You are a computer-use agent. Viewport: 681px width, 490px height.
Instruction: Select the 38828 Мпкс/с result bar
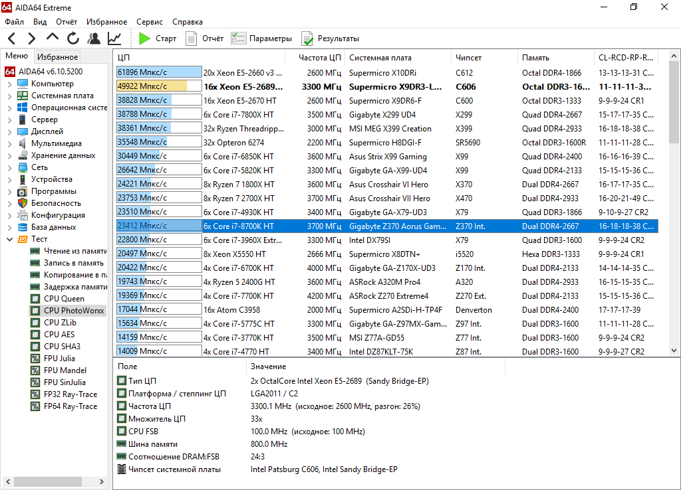click(x=159, y=100)
